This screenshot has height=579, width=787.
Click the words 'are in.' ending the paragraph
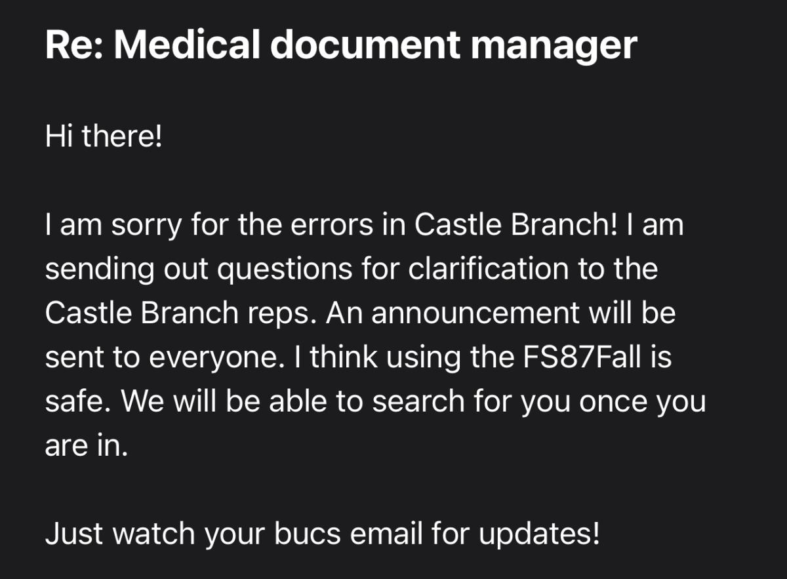click(x=87, y=446)
